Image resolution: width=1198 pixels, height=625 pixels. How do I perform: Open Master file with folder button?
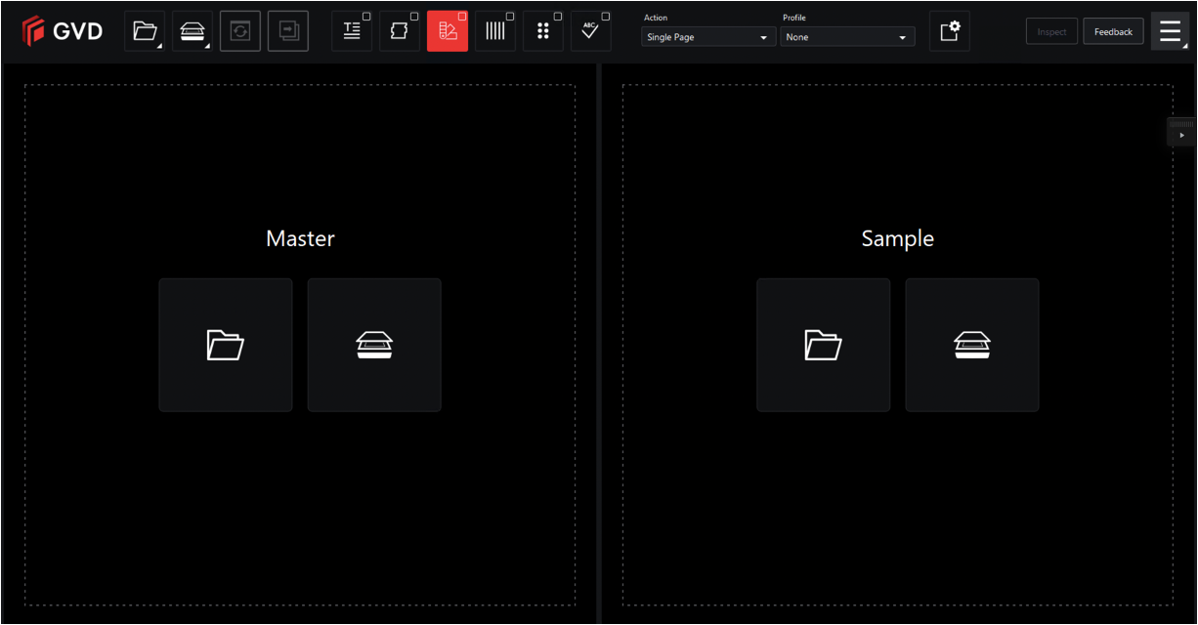(226, 345)
